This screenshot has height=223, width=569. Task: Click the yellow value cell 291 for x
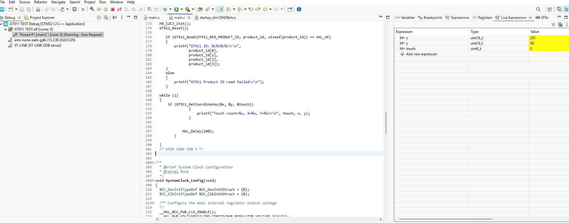pyautogui.click(x=549, y=38)
